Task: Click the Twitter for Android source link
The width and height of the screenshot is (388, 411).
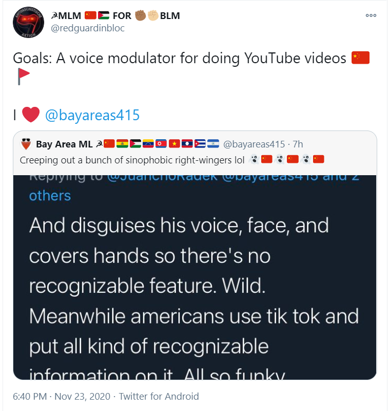Action: pos(159,396)
